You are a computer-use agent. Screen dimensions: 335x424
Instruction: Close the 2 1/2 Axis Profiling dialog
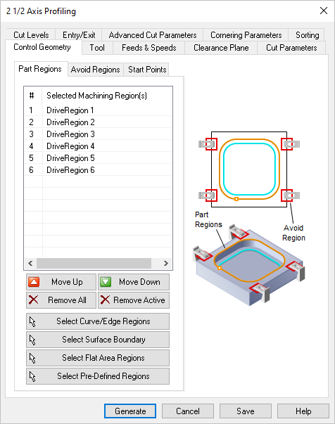(x=324, y=11)
